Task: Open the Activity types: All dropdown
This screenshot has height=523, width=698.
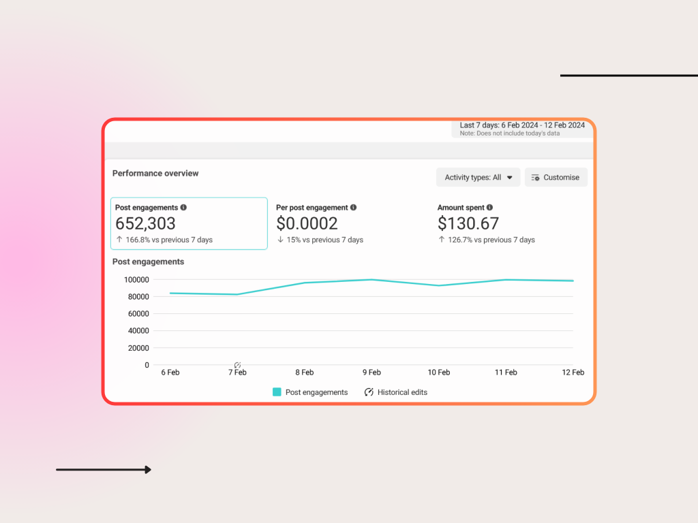Action: click(478, 178)
